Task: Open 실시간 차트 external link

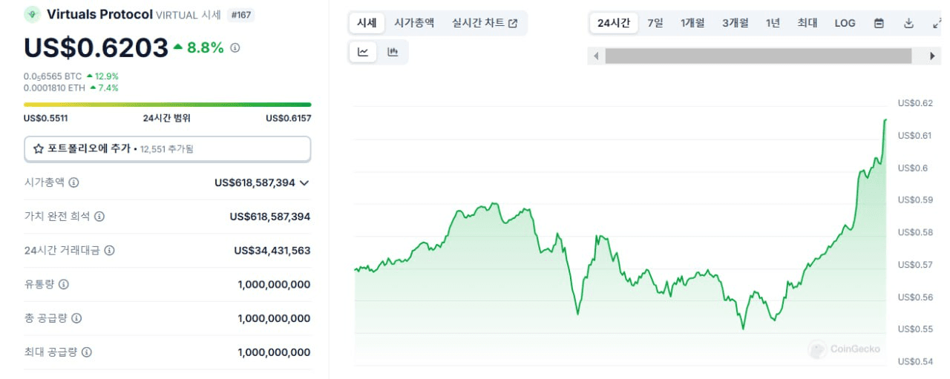Action: click(485, 23)
